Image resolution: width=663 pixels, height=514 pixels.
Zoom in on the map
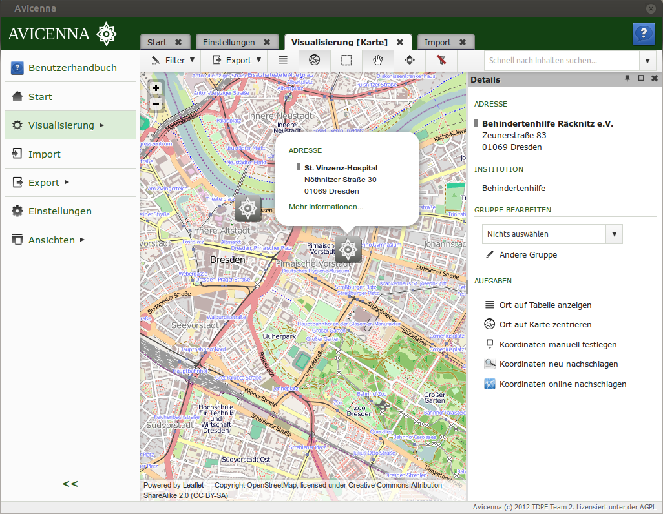pyautogui.click(x=156, y=88)
